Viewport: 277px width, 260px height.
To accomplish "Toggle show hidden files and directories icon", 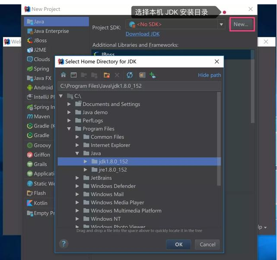I will pyautogui.click(x=142, y=75).
